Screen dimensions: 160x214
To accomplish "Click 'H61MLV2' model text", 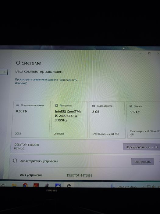I will pyautogui.click(x=20, y=149).
